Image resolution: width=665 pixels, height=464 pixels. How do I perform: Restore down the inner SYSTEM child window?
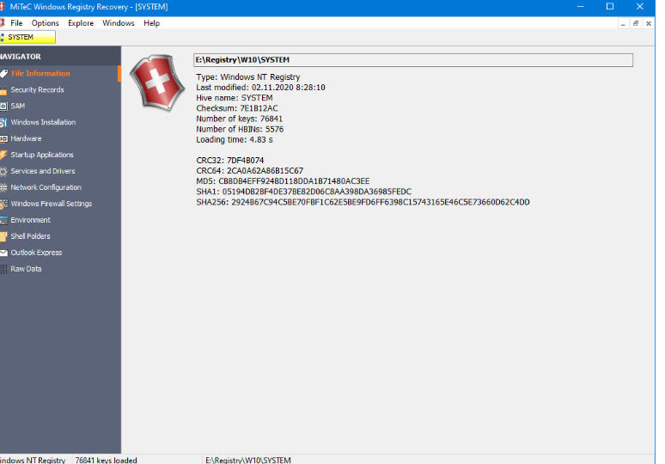click(636, 23)
